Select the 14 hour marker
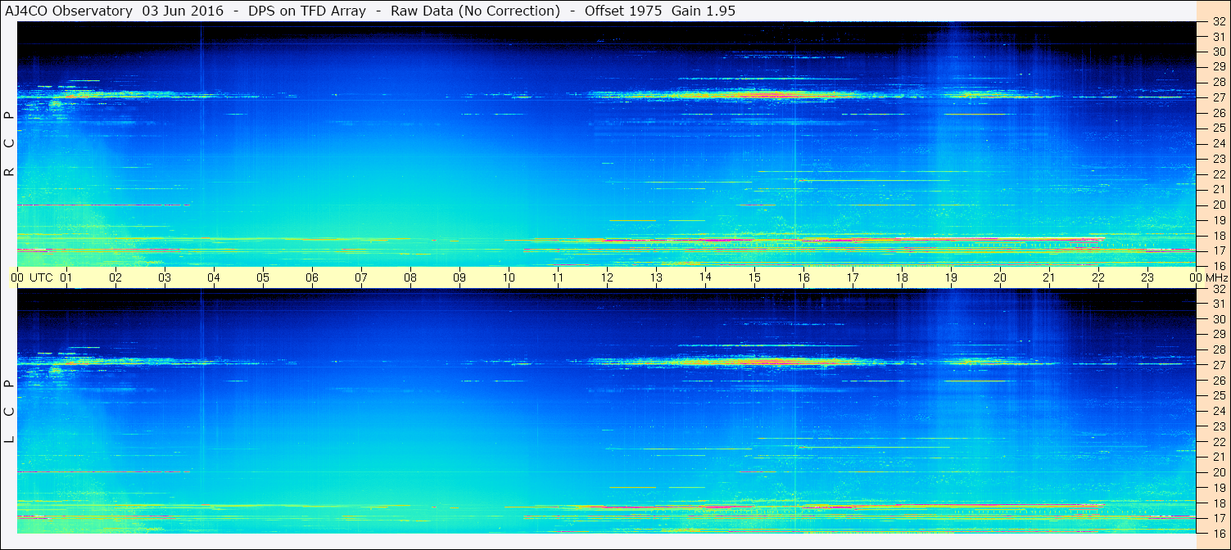The width and height of the screenshot is (1231, 550). pos(705,277)
